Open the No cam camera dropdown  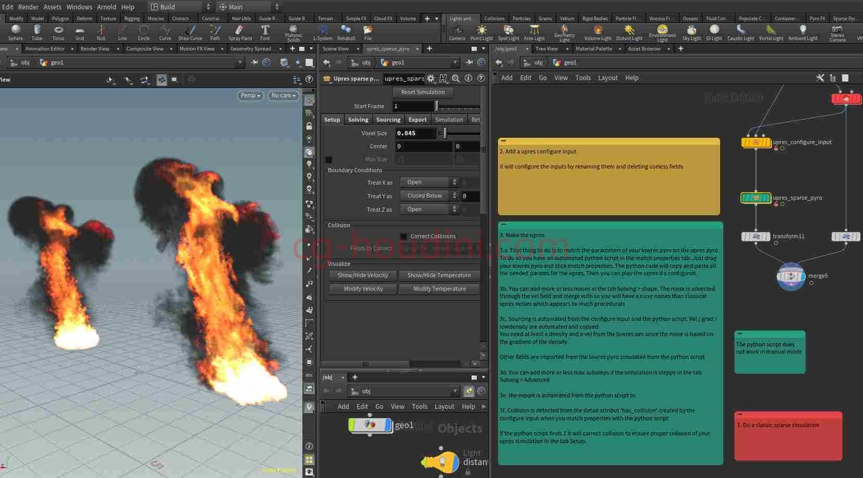coord(284,96)
